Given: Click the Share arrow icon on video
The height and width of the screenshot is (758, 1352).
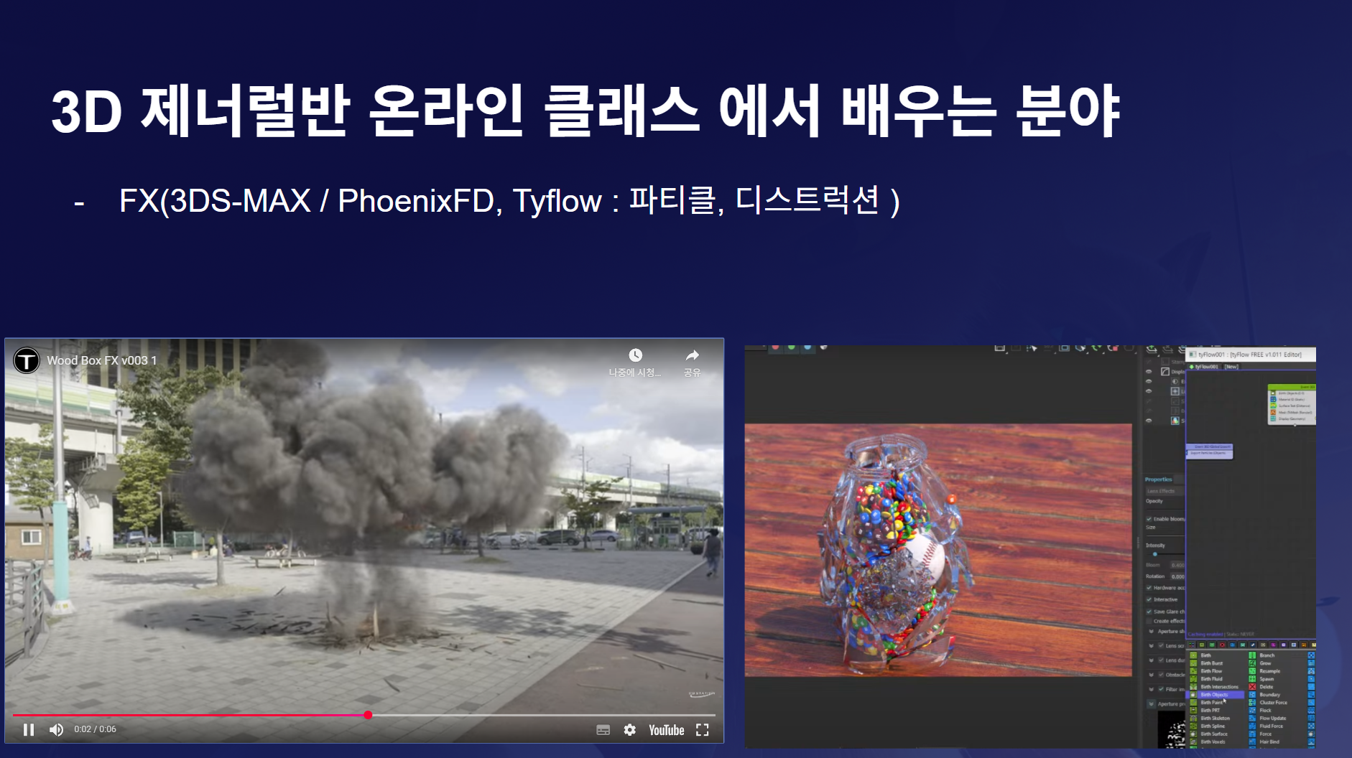Looking at the screenshot, I should (692, 355).
